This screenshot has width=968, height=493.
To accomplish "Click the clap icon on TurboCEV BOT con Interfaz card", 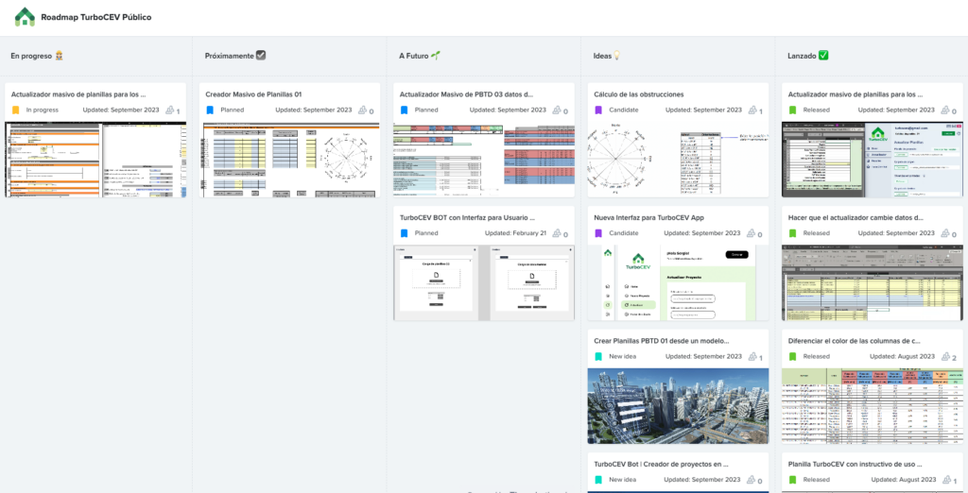I will [x=558, y=233].
